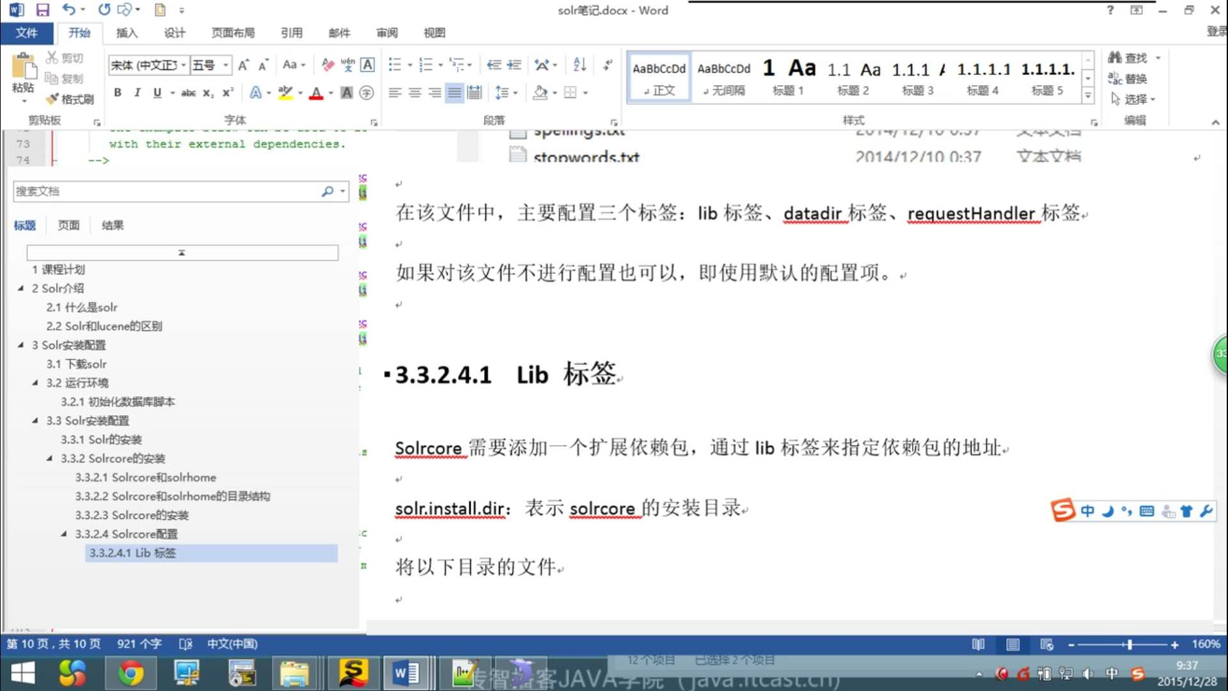Toggle justify alignment
1228x691 pixels.
[454, 93]
